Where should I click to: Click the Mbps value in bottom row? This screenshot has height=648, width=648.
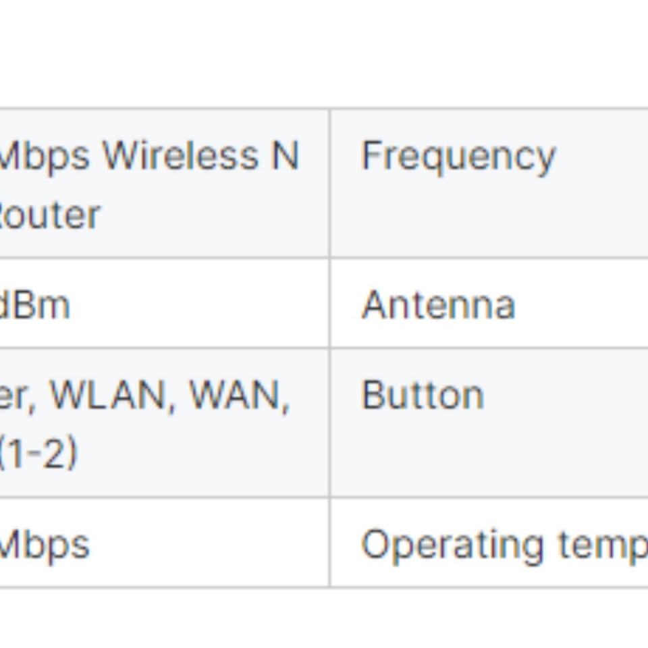click(x=45, y=545)
